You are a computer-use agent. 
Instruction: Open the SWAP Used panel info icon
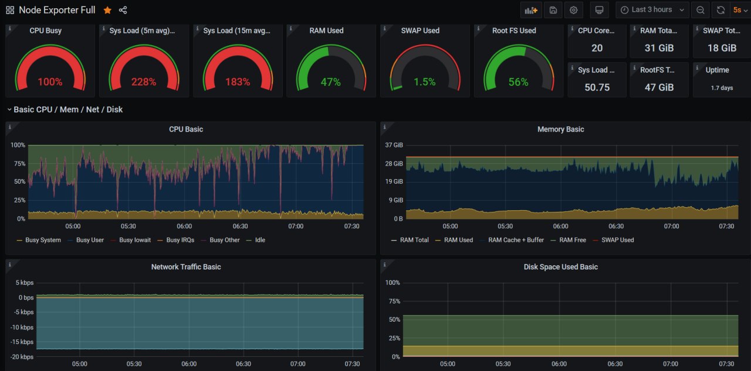[x=384, y=28]
